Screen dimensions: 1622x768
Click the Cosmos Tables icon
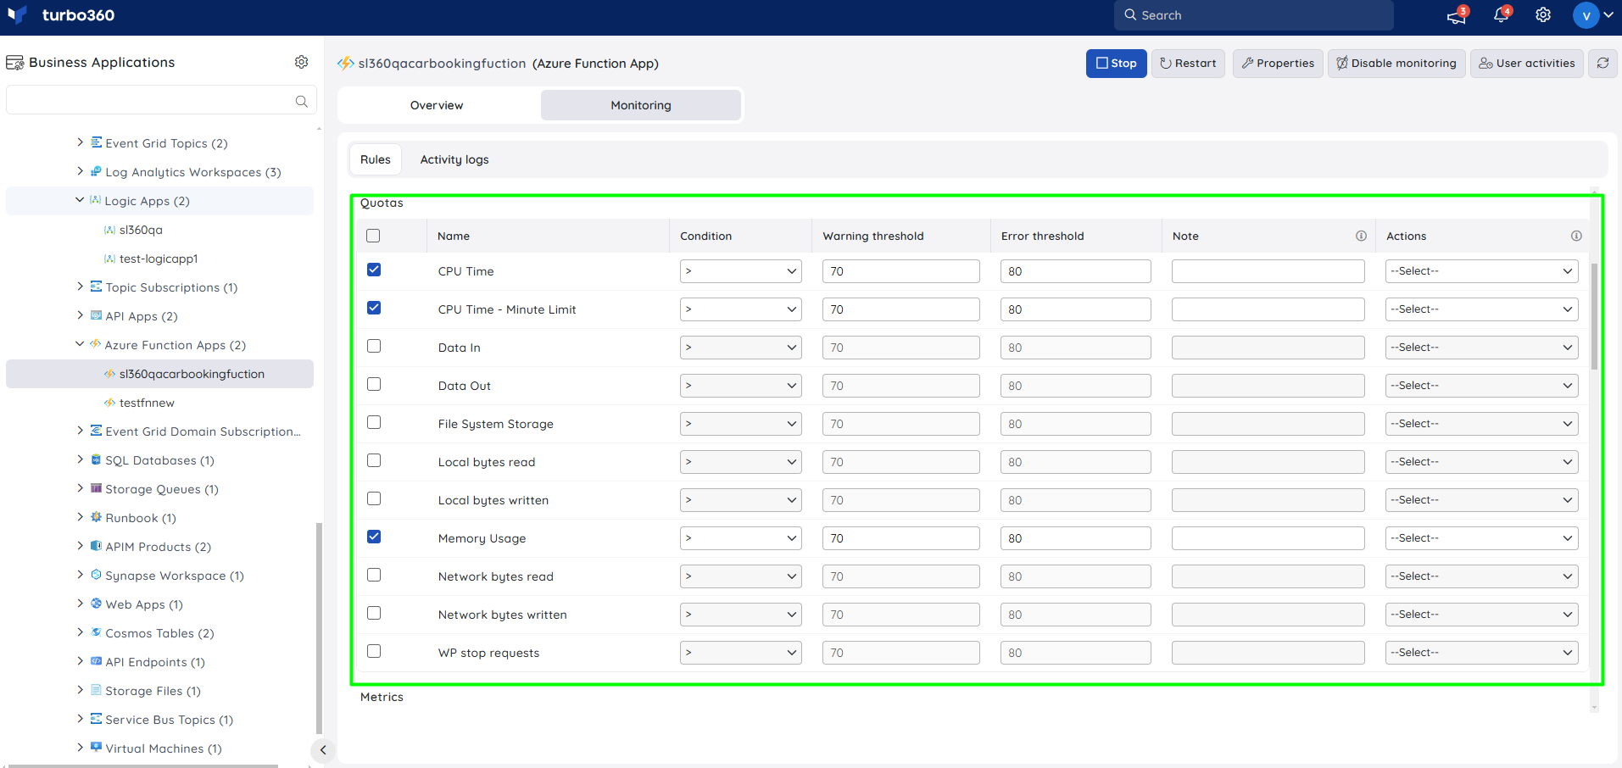(x=97, y=632)
